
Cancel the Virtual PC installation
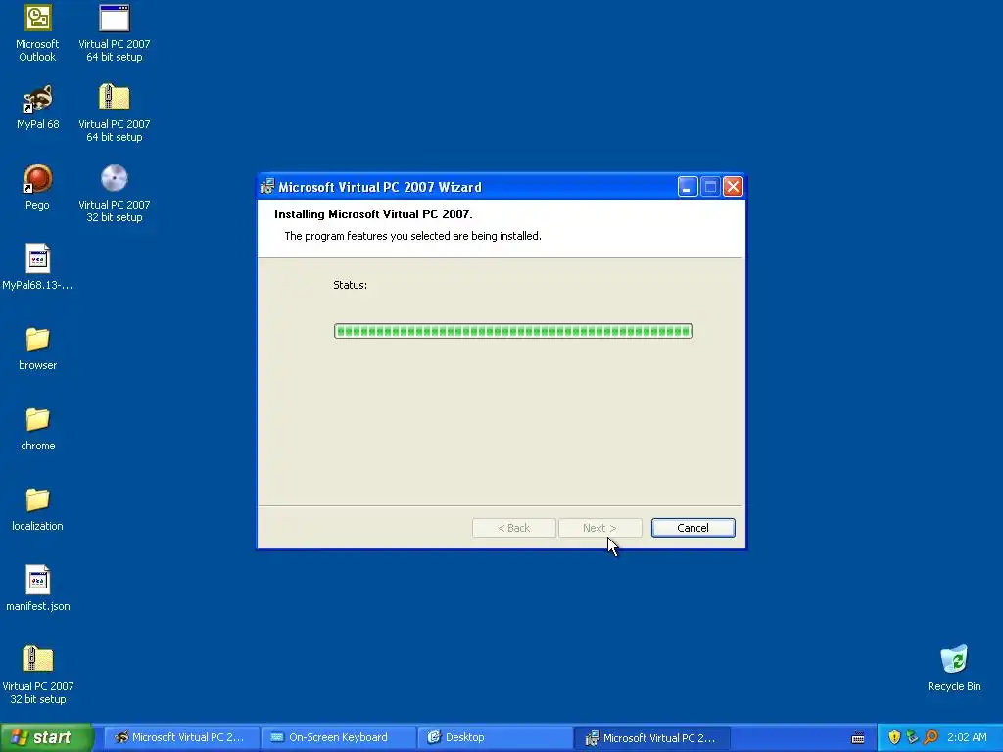(x=693, y=528)
